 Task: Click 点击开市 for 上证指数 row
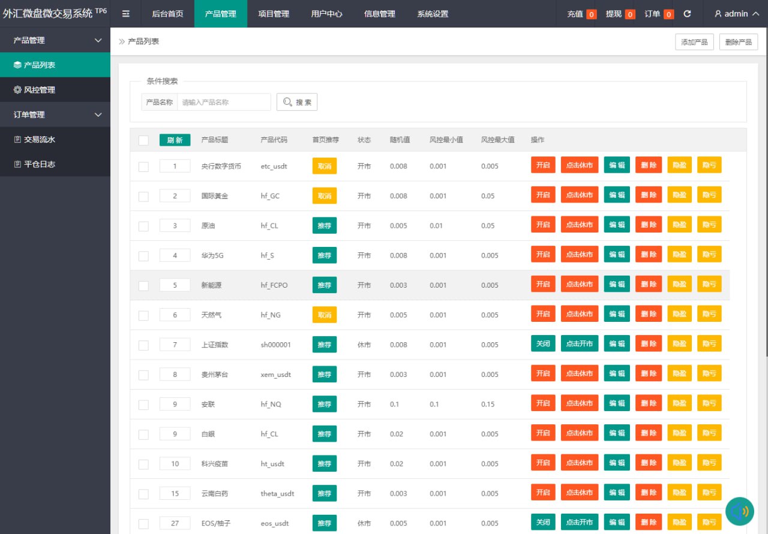(580, 344)
